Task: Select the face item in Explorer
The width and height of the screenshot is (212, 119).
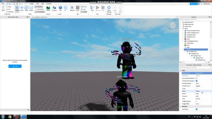Action: [188, 45]
